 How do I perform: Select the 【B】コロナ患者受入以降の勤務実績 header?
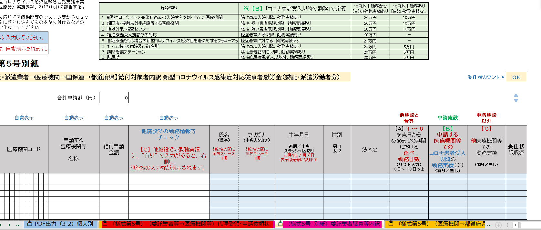tap(448, 149)
